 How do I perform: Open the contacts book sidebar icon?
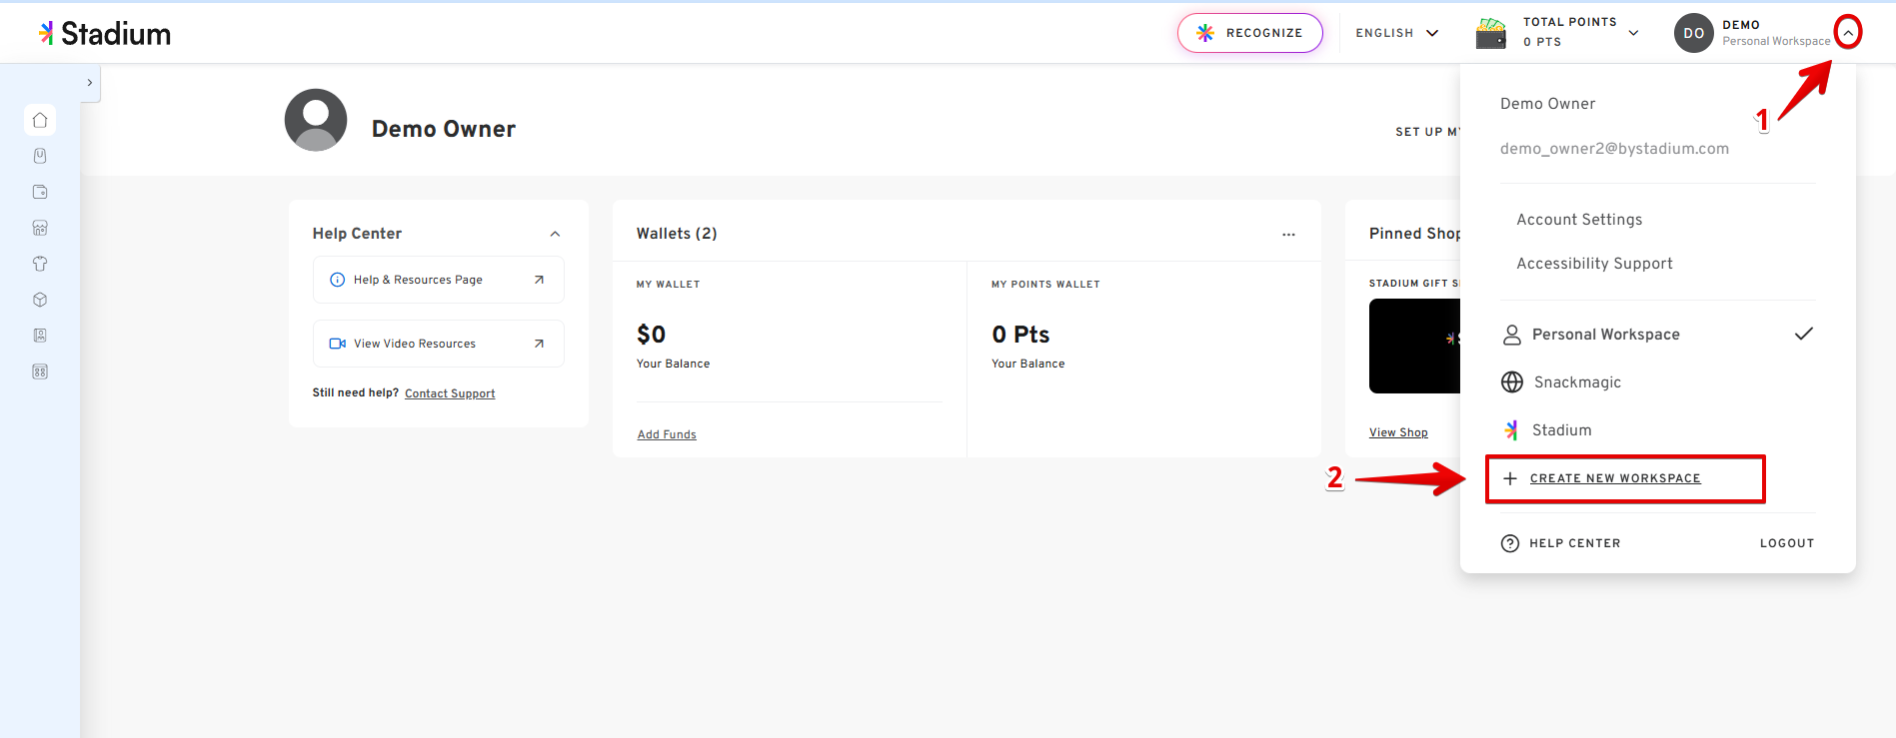pos(40,336)
